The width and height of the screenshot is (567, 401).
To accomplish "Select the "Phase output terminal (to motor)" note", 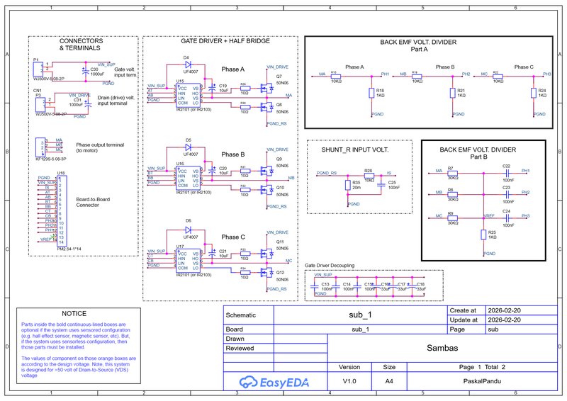I will (x=100, y=147).
